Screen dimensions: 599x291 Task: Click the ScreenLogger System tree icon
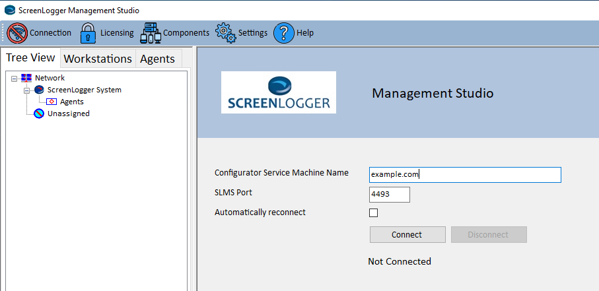pos(39,90)
